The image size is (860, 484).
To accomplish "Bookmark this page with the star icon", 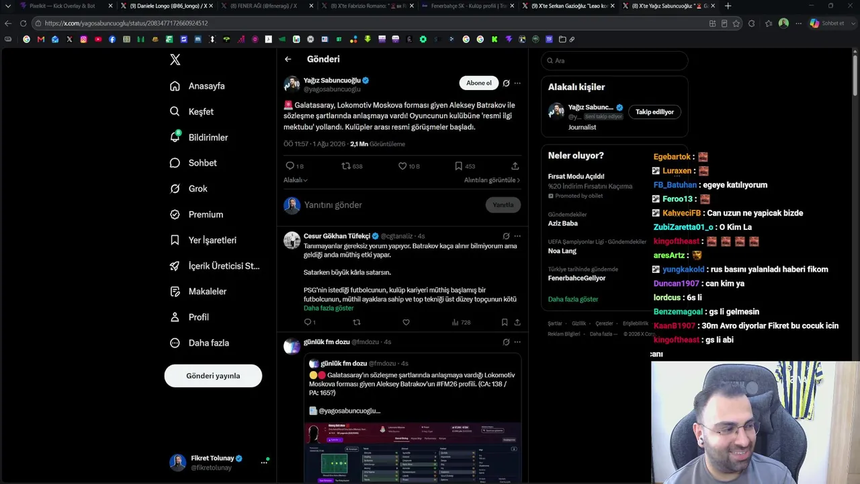I will pyautogui.click(x=736, y=24).
